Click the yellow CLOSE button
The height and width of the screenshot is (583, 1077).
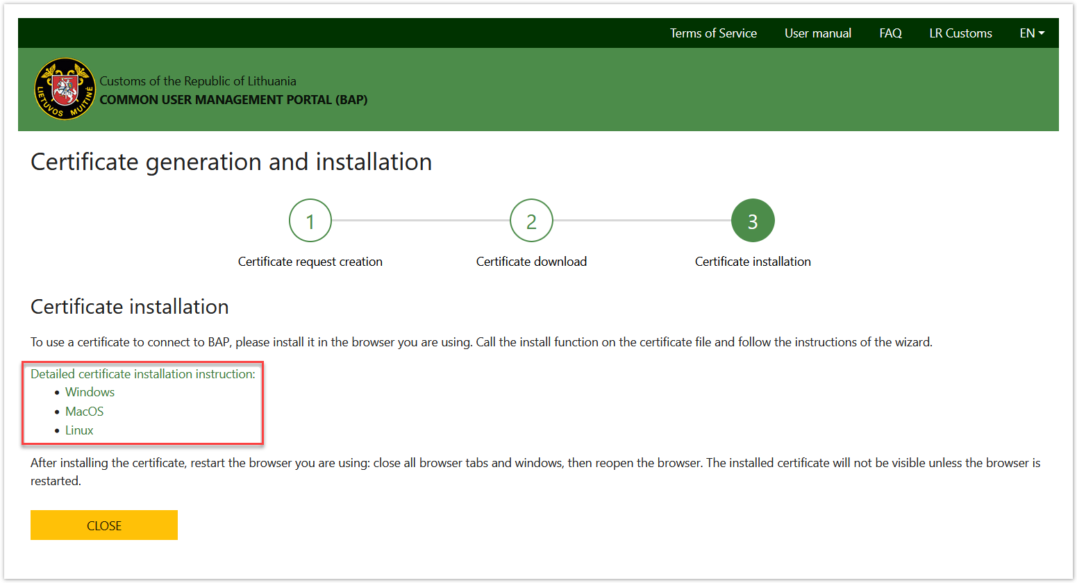104,525
